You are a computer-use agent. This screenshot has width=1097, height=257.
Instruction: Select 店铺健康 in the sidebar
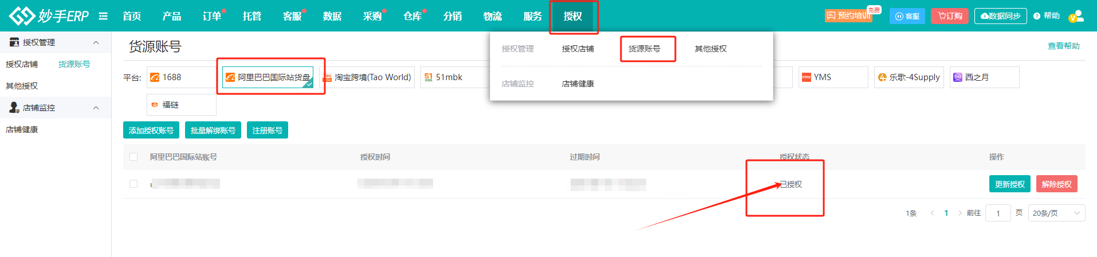click(x=22, y=129)
